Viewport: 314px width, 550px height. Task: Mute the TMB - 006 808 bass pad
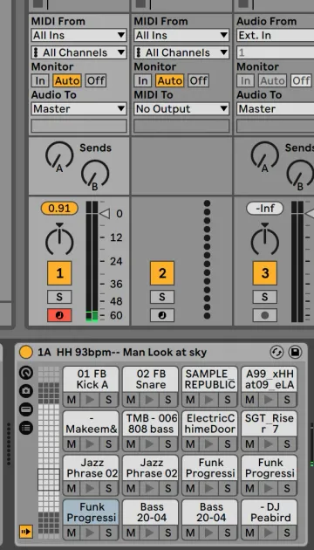point(131,443)
